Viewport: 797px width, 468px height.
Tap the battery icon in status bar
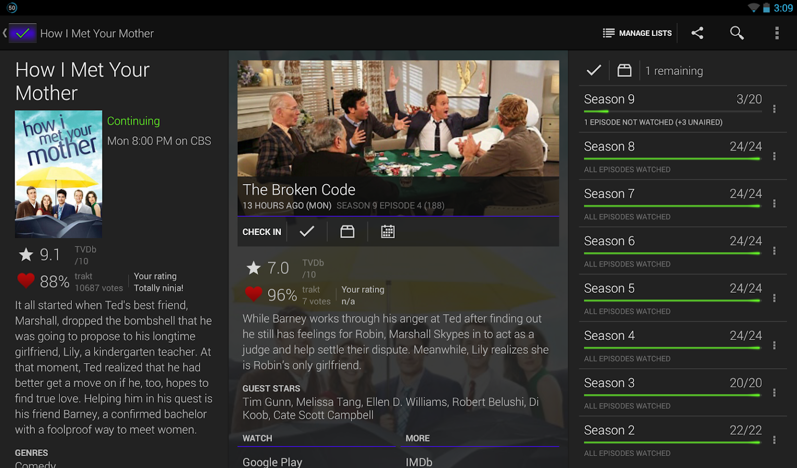(x=766, y=8)
